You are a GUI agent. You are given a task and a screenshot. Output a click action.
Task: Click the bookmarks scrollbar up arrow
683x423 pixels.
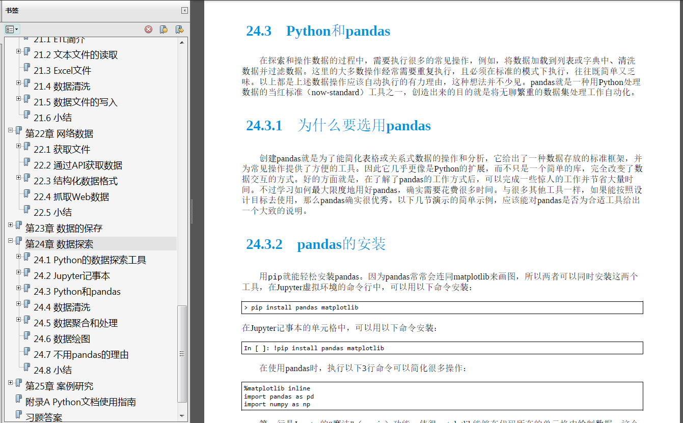[182, 42]
